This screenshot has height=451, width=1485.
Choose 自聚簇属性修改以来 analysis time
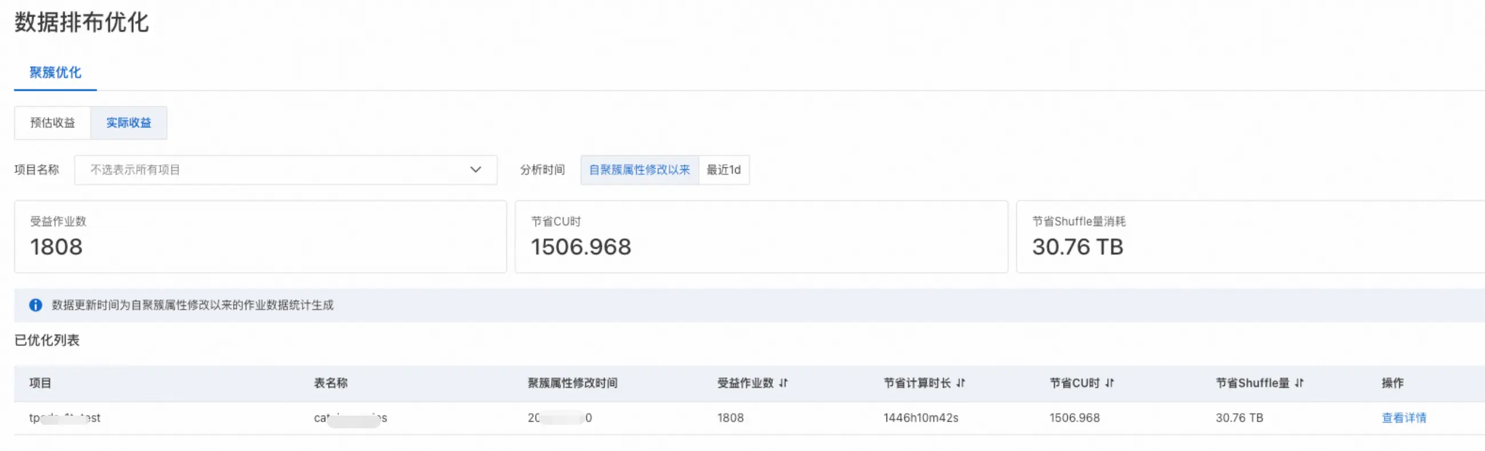tap(639, 170)
